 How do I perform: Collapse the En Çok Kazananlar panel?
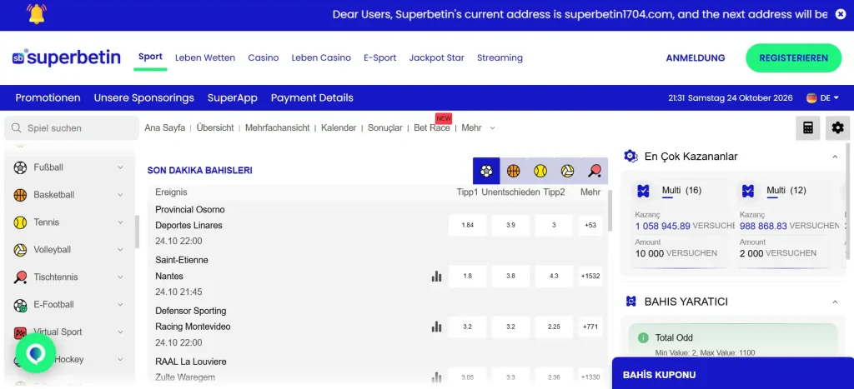(835, 157)
